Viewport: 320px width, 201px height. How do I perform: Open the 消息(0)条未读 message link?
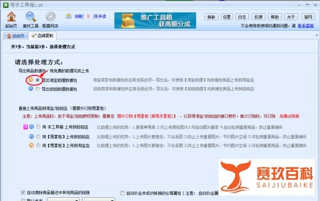click(x=90, y=16)
